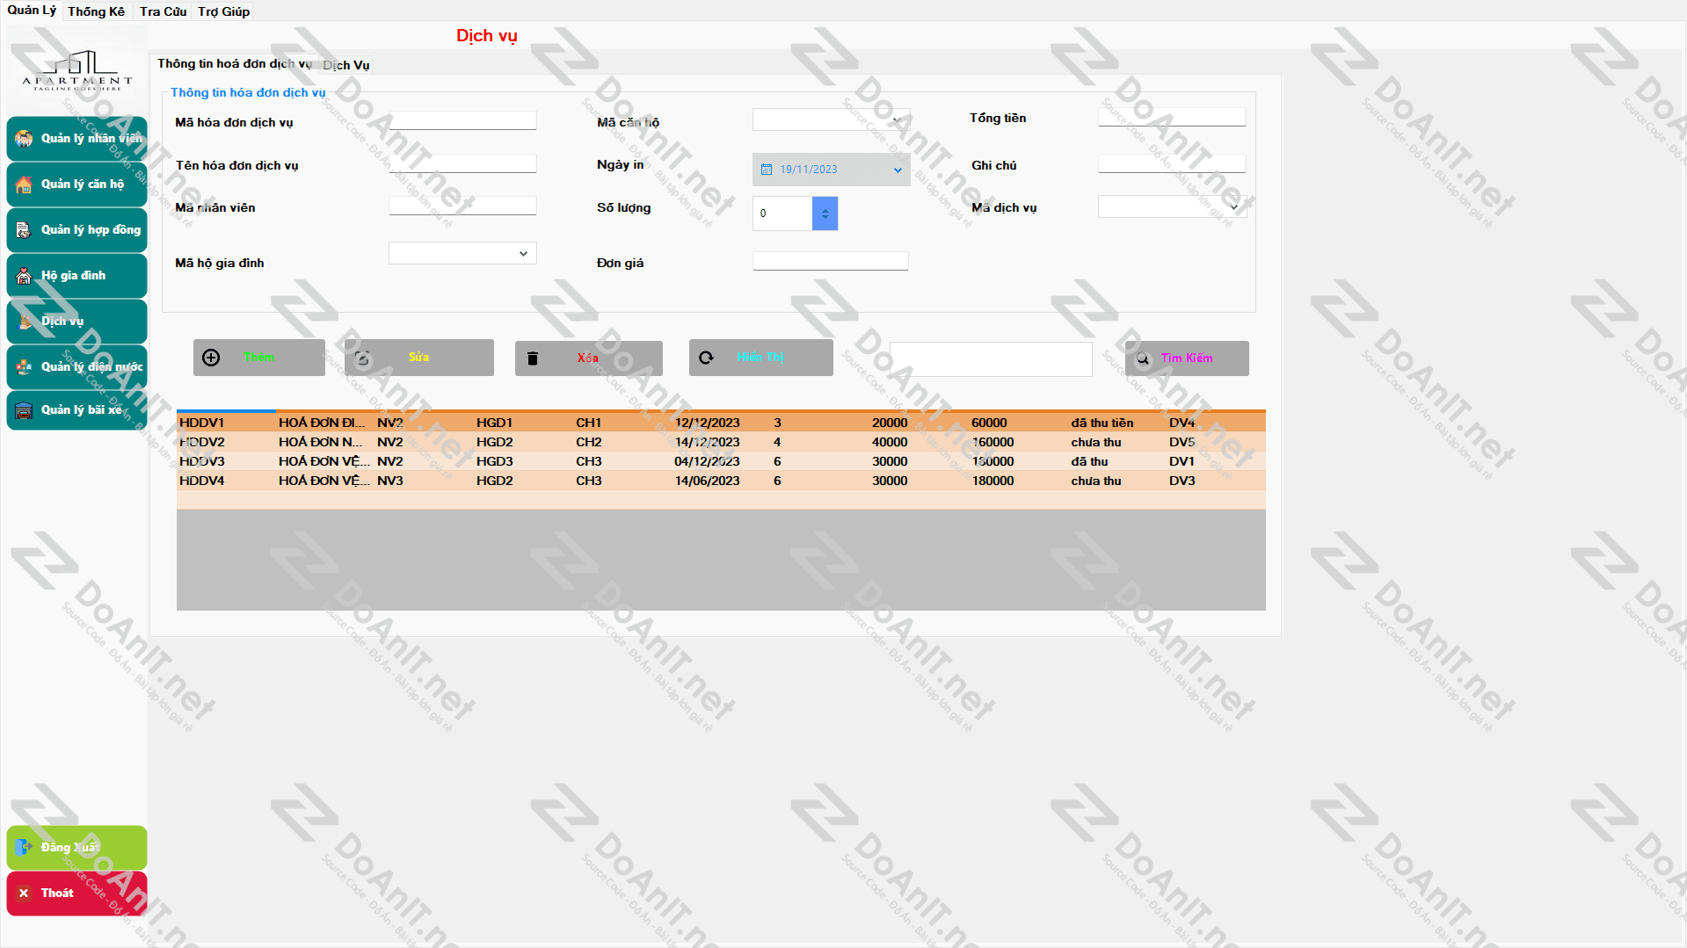The width and height of the screenshot is (1687, 948).
Task: Click the edit icon on Sửa button
Action: tap(362, 358)
